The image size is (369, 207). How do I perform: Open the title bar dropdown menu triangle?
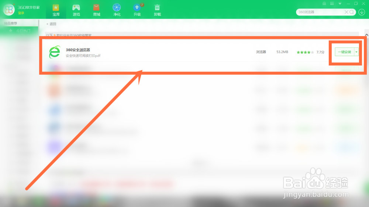tap(340, 4)
